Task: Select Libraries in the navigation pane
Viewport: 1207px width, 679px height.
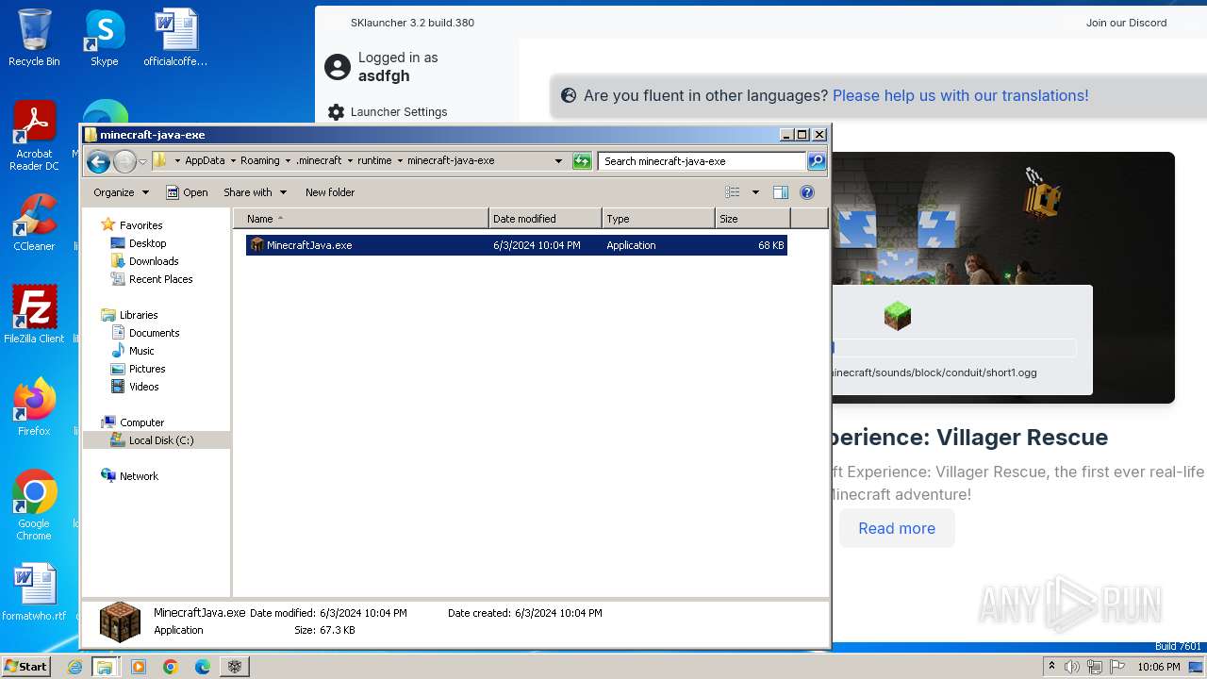Action: (139, 315)
